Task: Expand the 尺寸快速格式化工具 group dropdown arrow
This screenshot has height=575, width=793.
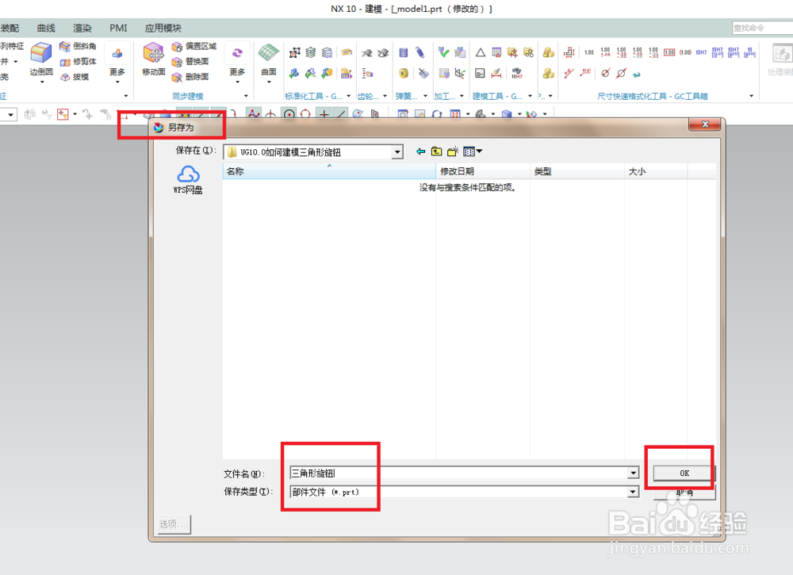Action: tap(752, 96)
